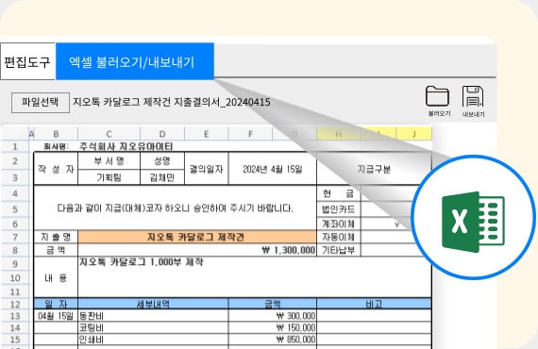
Task: Open the 엑셀 불러오기/내보내기 tab
Action: point(135,61)
